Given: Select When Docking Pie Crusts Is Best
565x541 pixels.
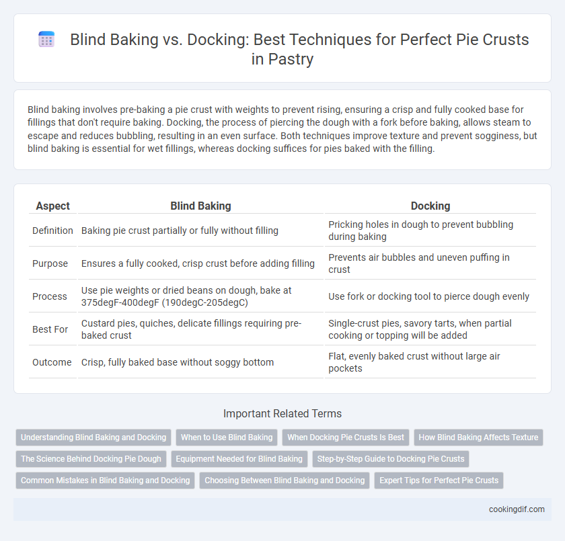Looking at the screenshot, I should [346, 438].
